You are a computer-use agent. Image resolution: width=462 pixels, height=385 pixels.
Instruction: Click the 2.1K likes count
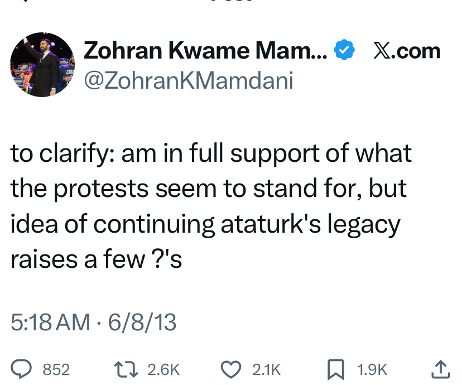(x=267, y=369)
